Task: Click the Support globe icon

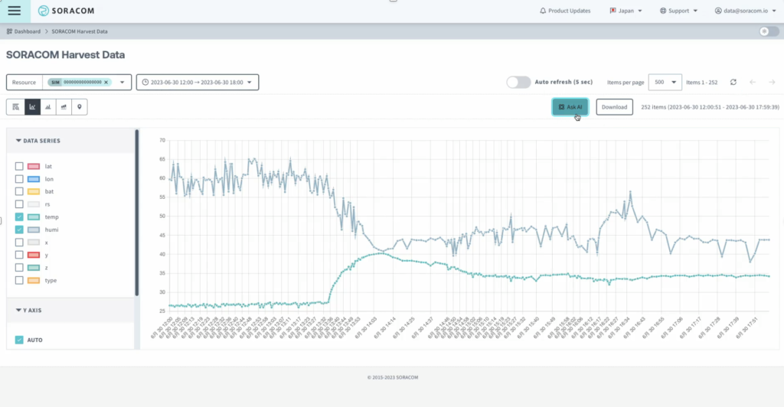Action: click(x=662, y=11)
